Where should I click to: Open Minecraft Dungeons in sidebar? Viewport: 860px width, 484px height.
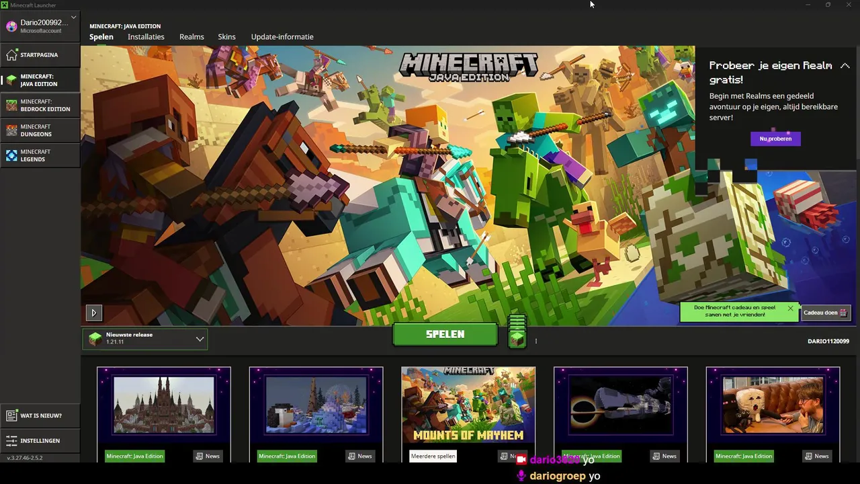40,130
